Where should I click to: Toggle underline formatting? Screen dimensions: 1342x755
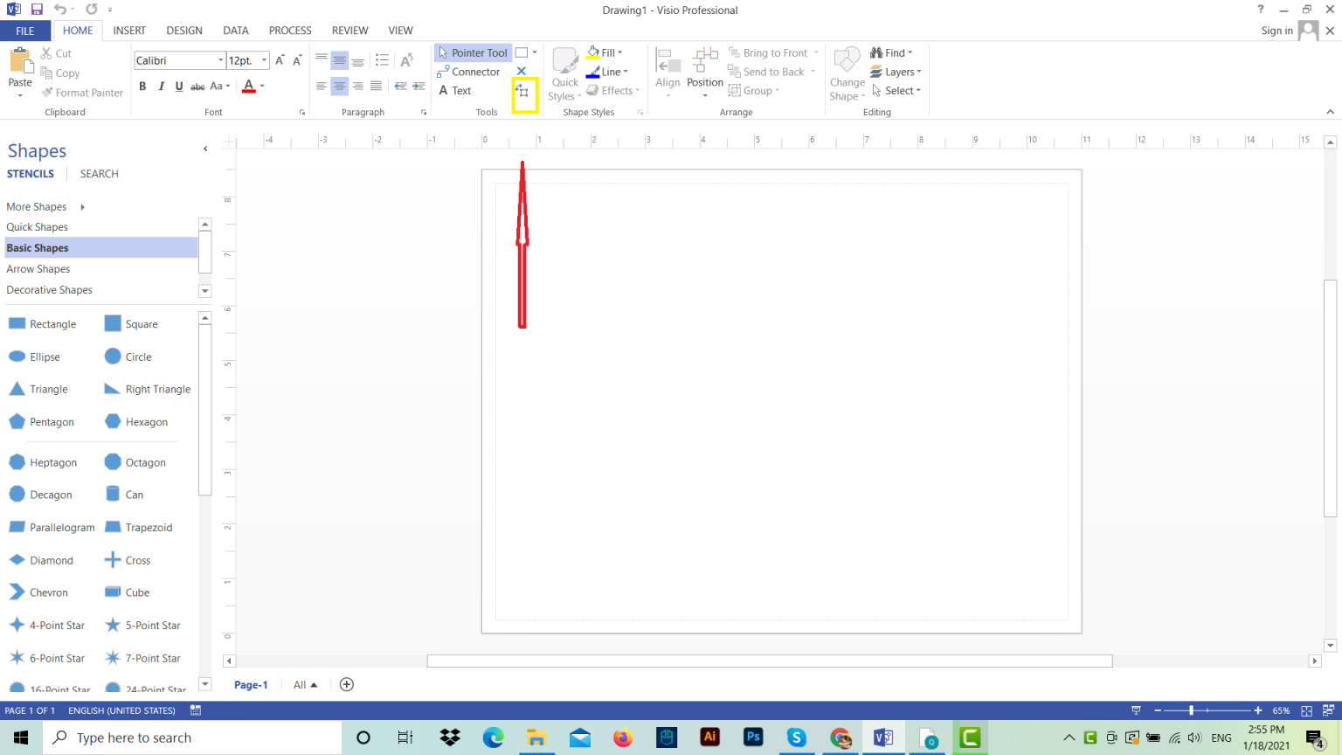tap(179, 87)
